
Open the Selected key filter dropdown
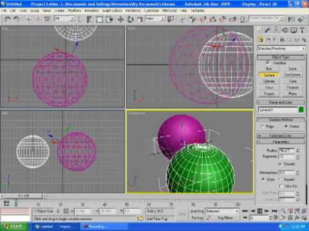pos(222,211)
